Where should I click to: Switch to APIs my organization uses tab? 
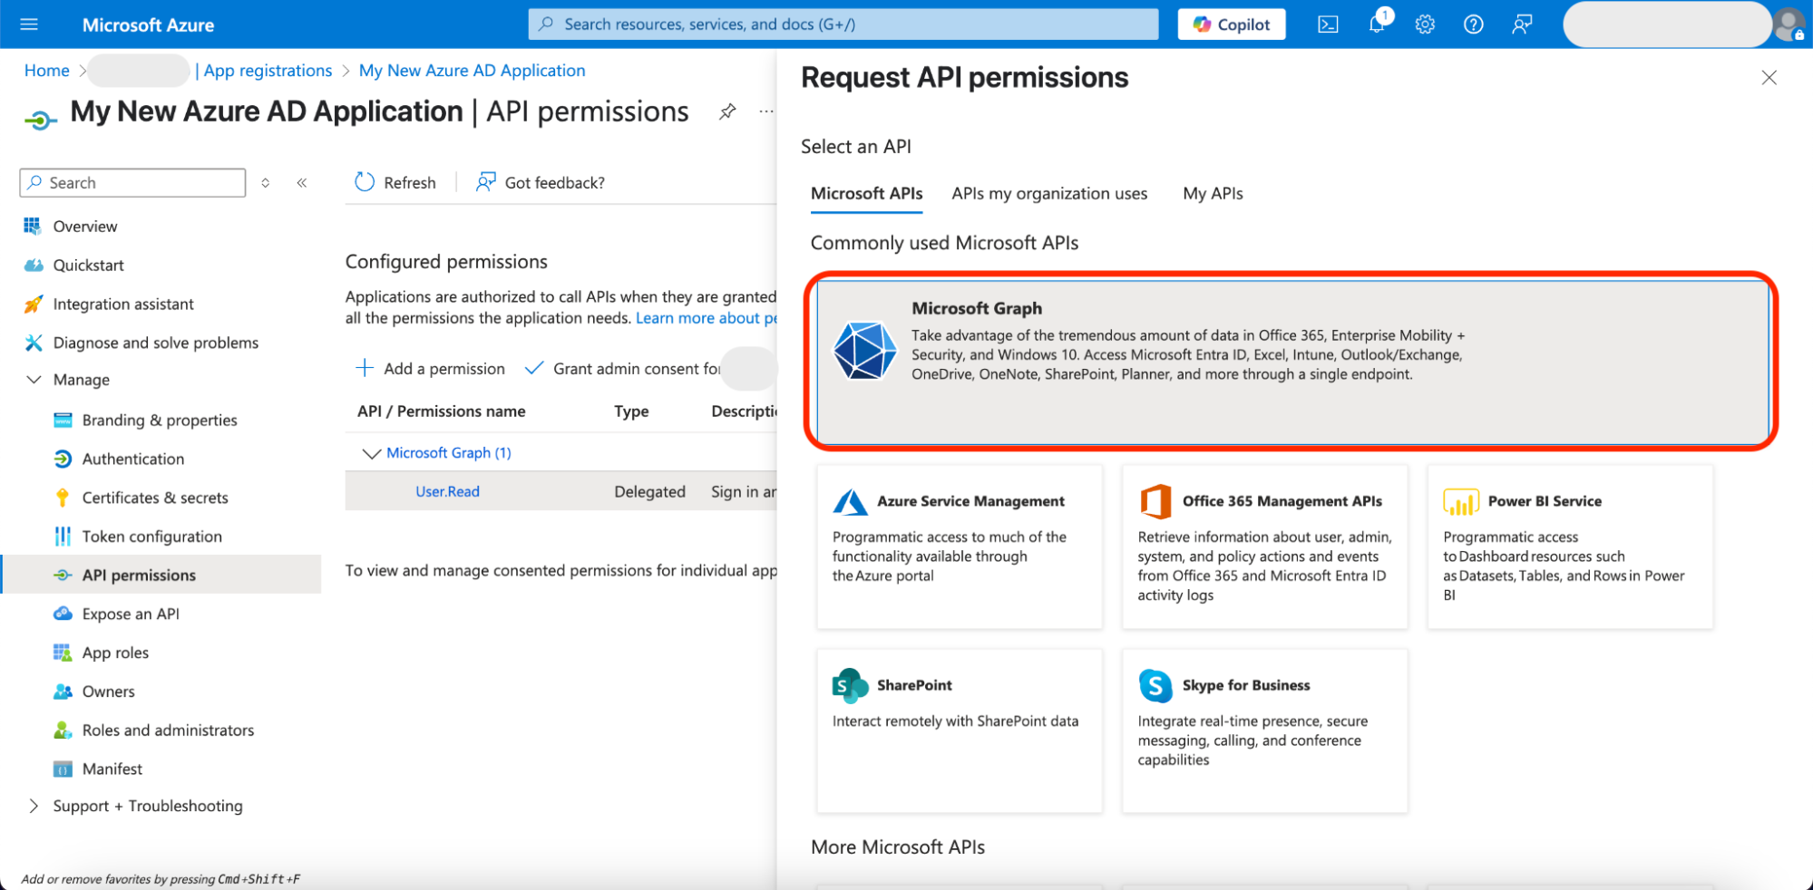tap(1049, 194)
